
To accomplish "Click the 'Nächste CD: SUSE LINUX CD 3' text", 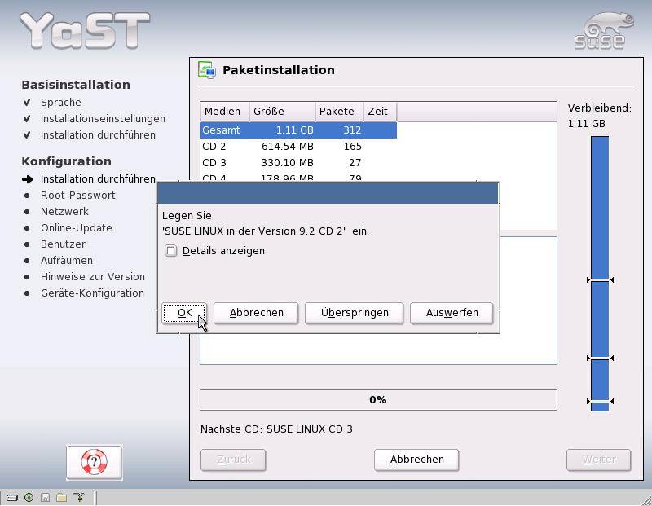I will 276,429.
